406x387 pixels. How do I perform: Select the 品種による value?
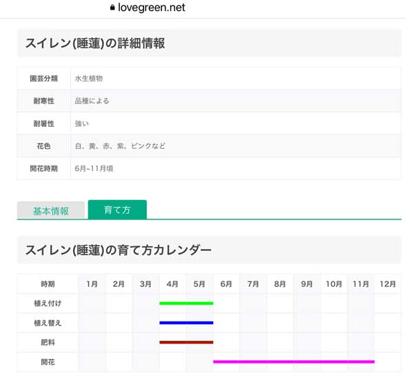click(x=92, y=101)
